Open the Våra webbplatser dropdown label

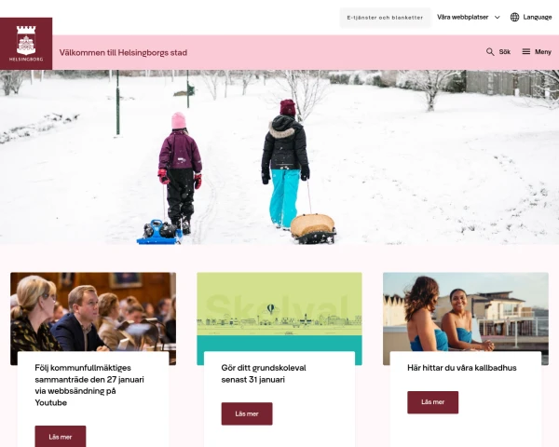(462, 17)
